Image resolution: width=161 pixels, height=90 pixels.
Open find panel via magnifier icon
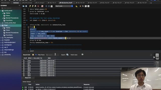tap(83, 6)
